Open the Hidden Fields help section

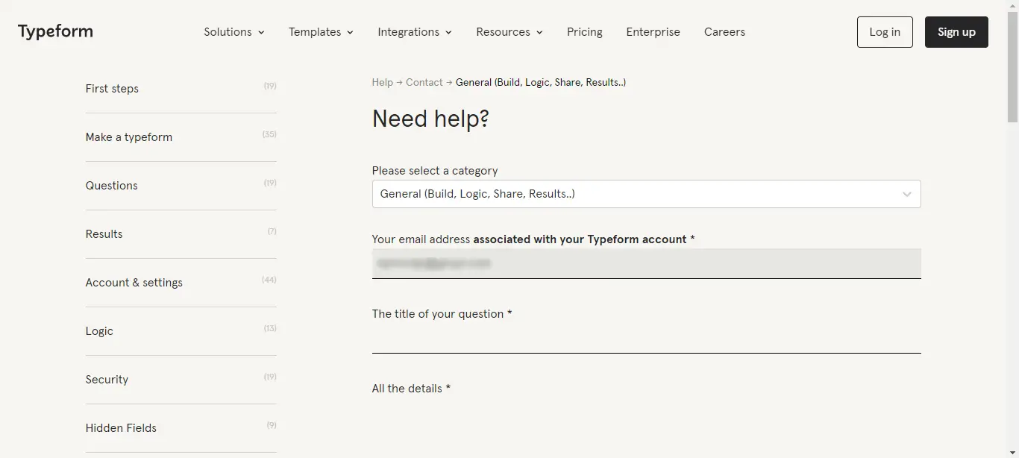[x=181, y=428]
